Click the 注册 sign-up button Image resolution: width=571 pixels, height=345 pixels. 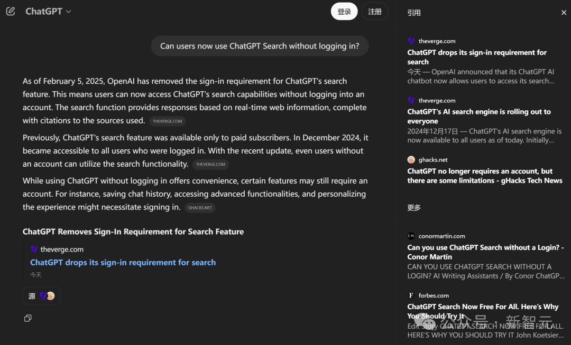click(x=375, y=12)
